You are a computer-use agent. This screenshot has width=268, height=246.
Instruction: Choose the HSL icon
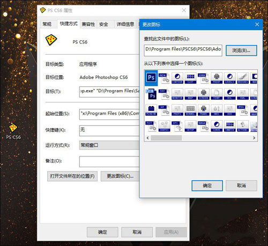click(x=229, y=94)
